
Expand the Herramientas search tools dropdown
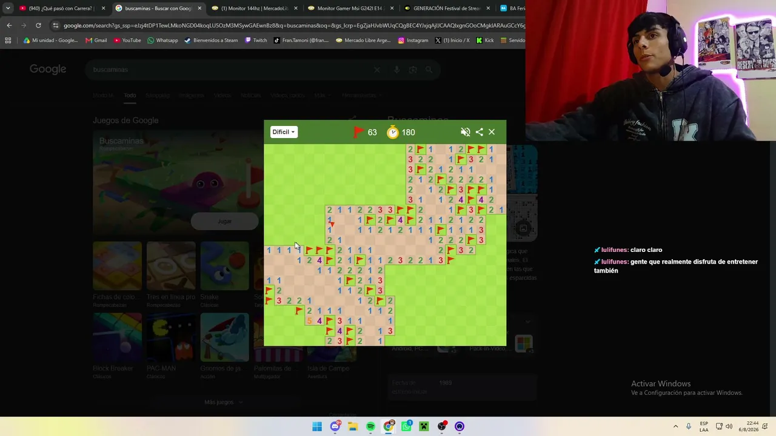(361, 95)
